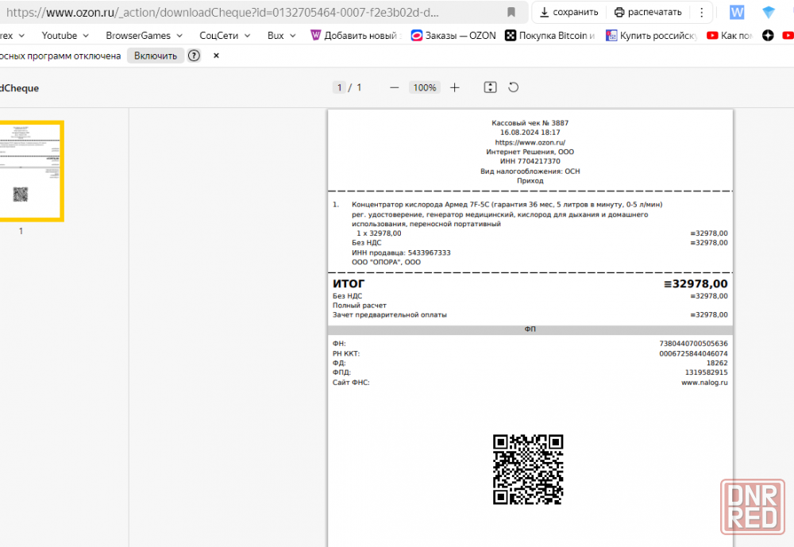Screen dimensions: 794x547
Task: Click the current page number field
Action: pos(340,87)
